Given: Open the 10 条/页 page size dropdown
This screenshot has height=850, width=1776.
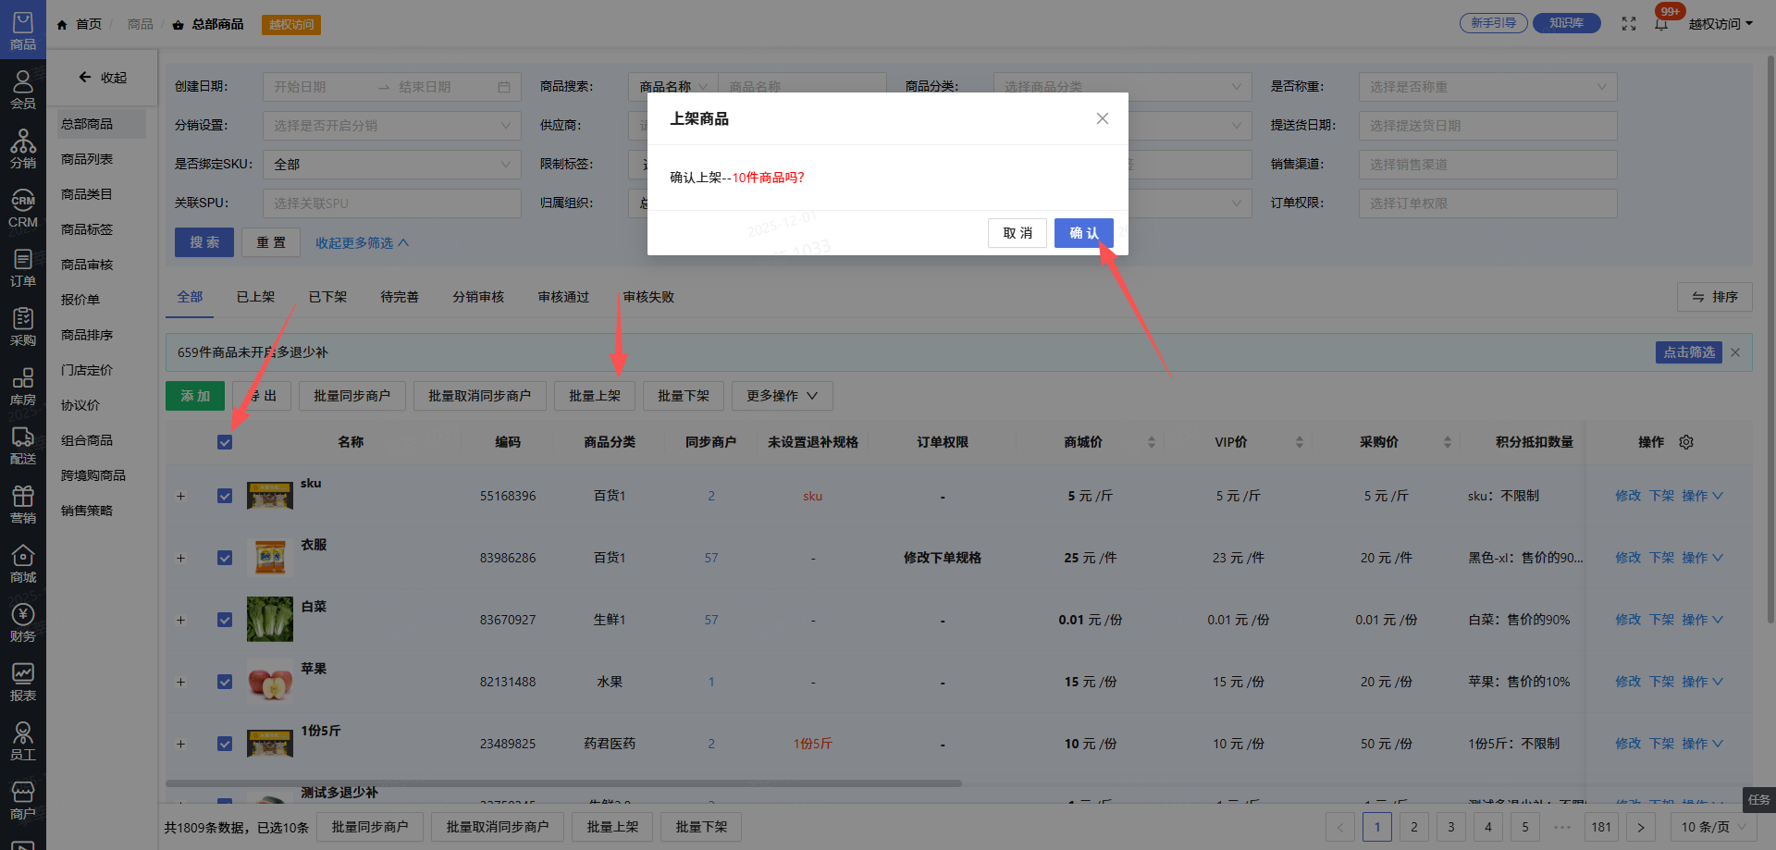Looking at the screenshot, I should 1712,827.
